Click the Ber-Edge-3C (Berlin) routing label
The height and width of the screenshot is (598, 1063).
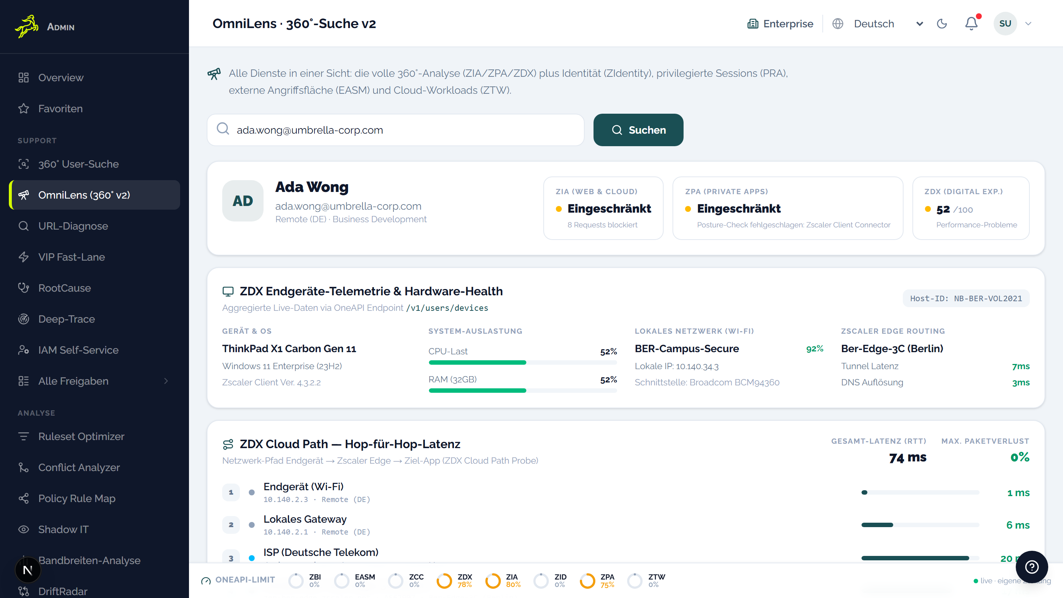[892, 349]
